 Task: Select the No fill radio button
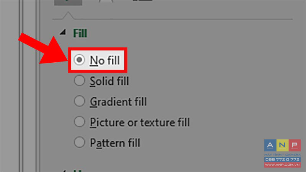tap(79, 60)
